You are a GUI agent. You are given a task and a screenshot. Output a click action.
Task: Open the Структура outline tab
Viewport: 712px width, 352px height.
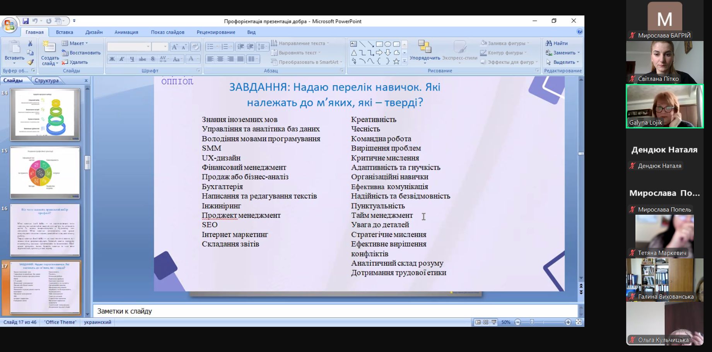pos(46,80)
